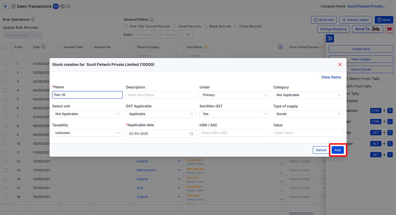
Task: Expand Select Item dropdown under Cucumbers
Action: (x=281, y=164)
